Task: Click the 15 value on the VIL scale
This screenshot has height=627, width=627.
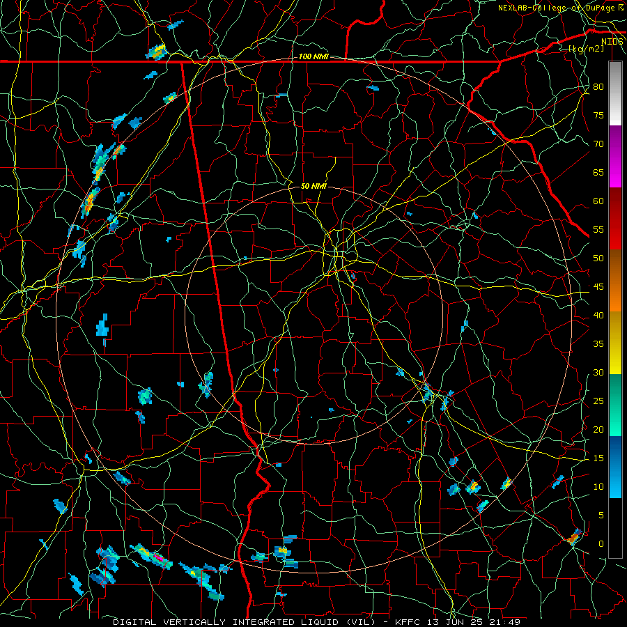Action: [598, 458]
